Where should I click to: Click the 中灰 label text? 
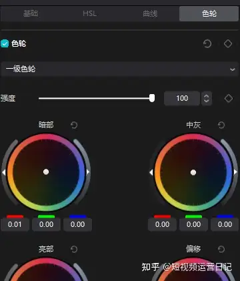[x=193, y=125]
